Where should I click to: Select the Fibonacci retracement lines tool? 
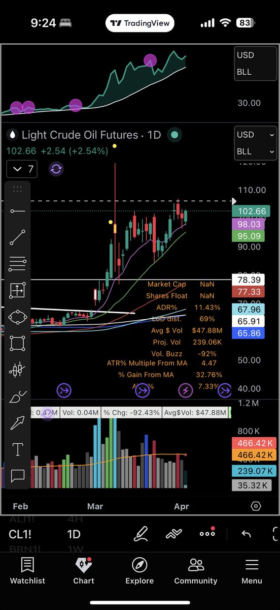pos(18,263)
